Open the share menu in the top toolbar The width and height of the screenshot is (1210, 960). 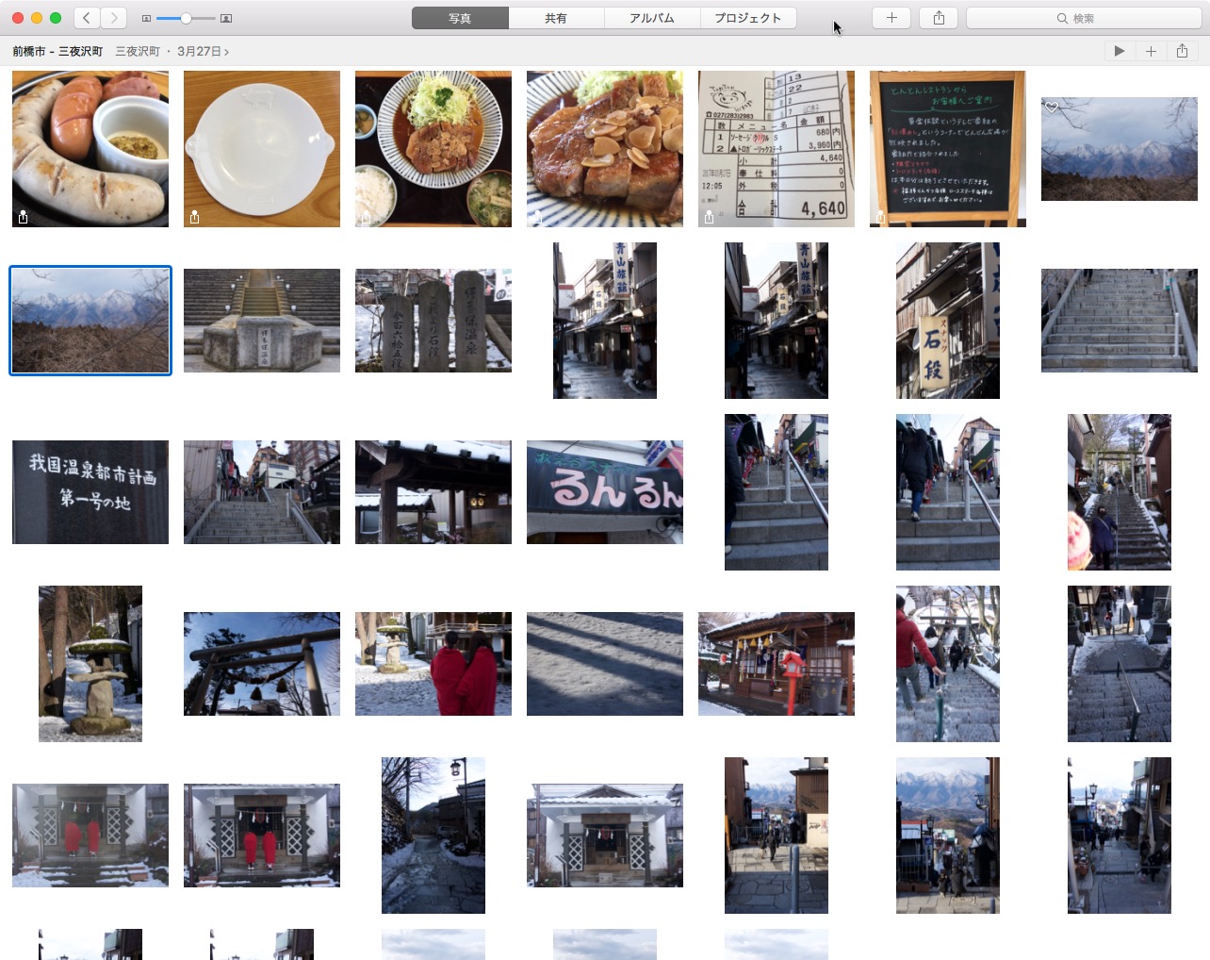939,18
